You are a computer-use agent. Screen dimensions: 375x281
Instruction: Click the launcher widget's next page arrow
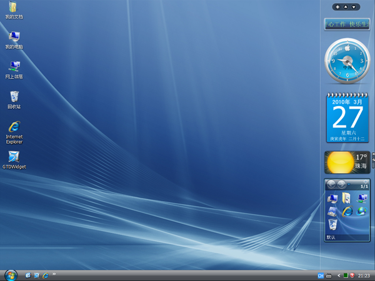pyautogui.click(x=342, y=185)
